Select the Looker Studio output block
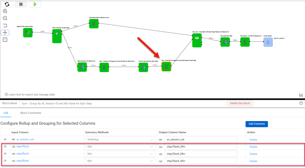 (268, 42)
